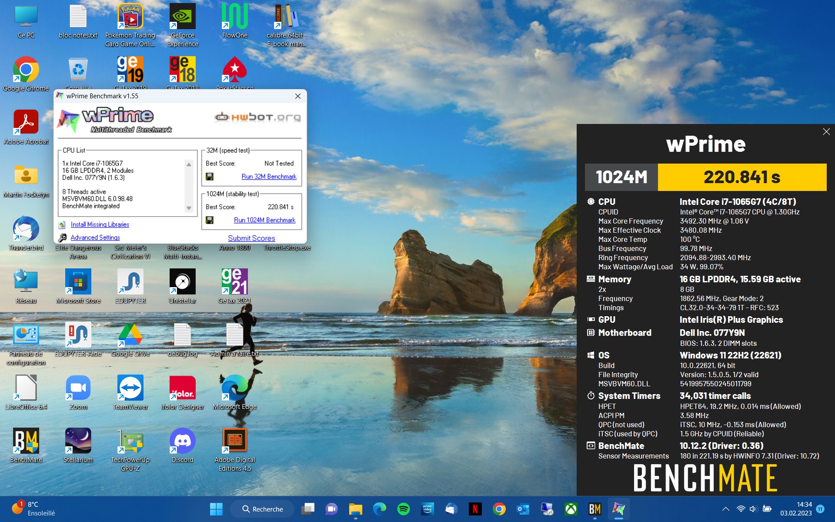The image size is (835, 522).
Task: Select Stellarium desktop icon
Action: [78, 445]
